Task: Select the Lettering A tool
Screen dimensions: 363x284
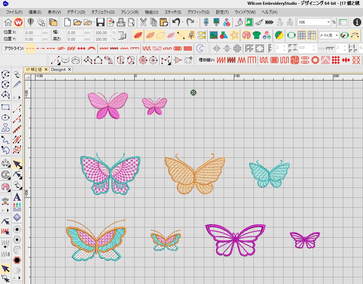Action: 17,197
